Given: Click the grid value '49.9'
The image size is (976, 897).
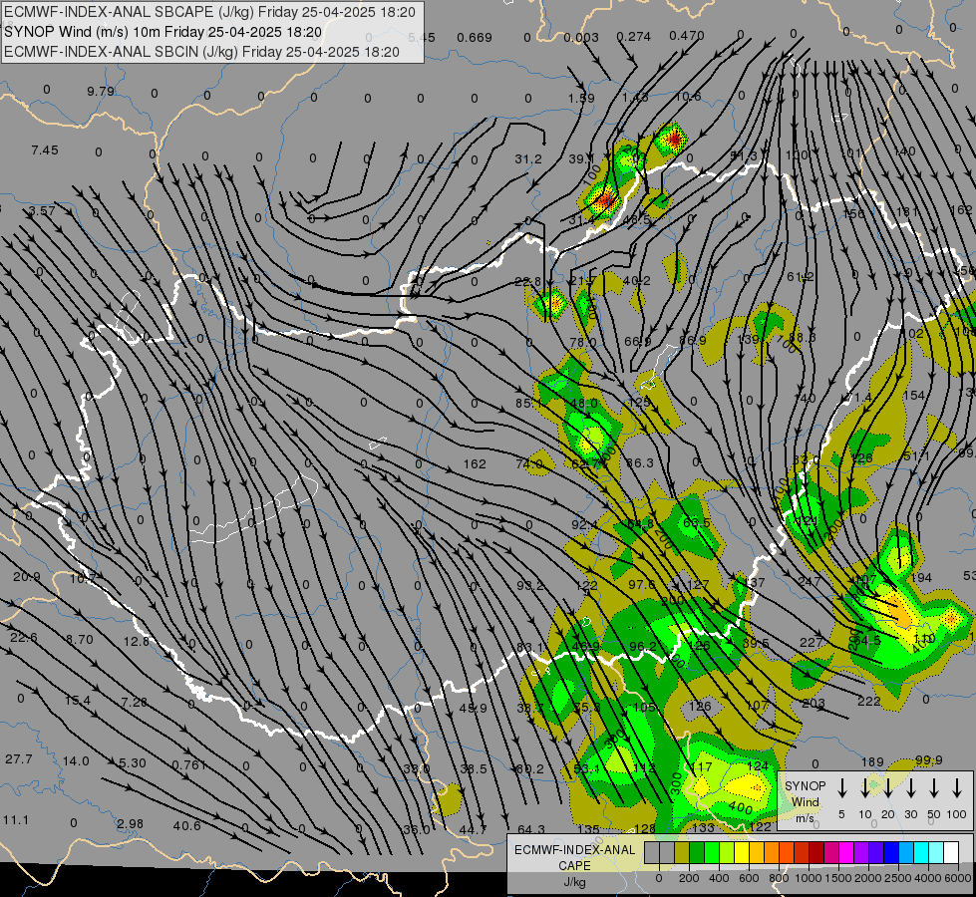Looking at the screenshot, I should pos(474,708).
